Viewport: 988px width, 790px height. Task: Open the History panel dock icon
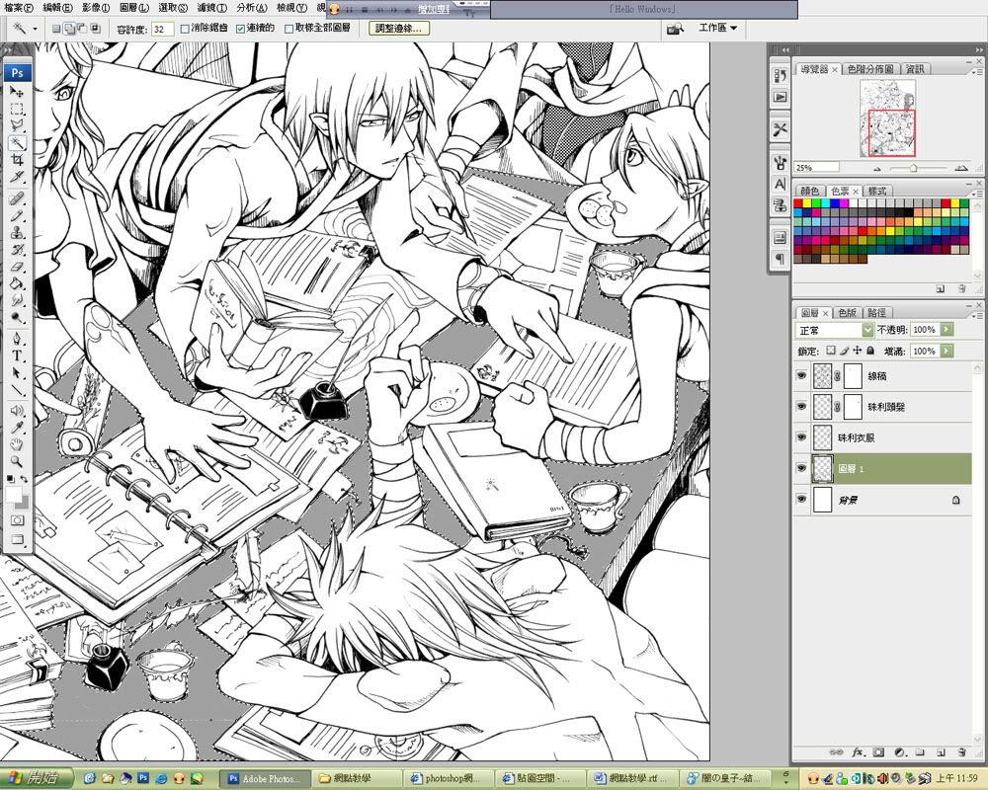[781, 76]
